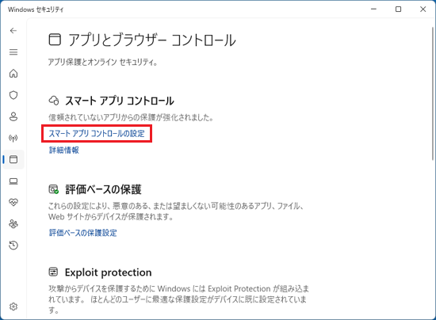Minimize the Windows セキュリティ window
Image resolution: width=436 pixels, height=320 pixels.
tap(373, 10)
